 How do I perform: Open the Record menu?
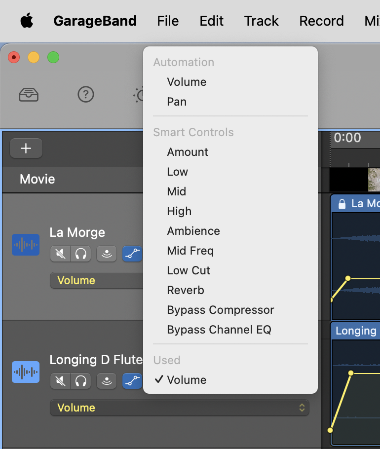(x=321, y=21)
